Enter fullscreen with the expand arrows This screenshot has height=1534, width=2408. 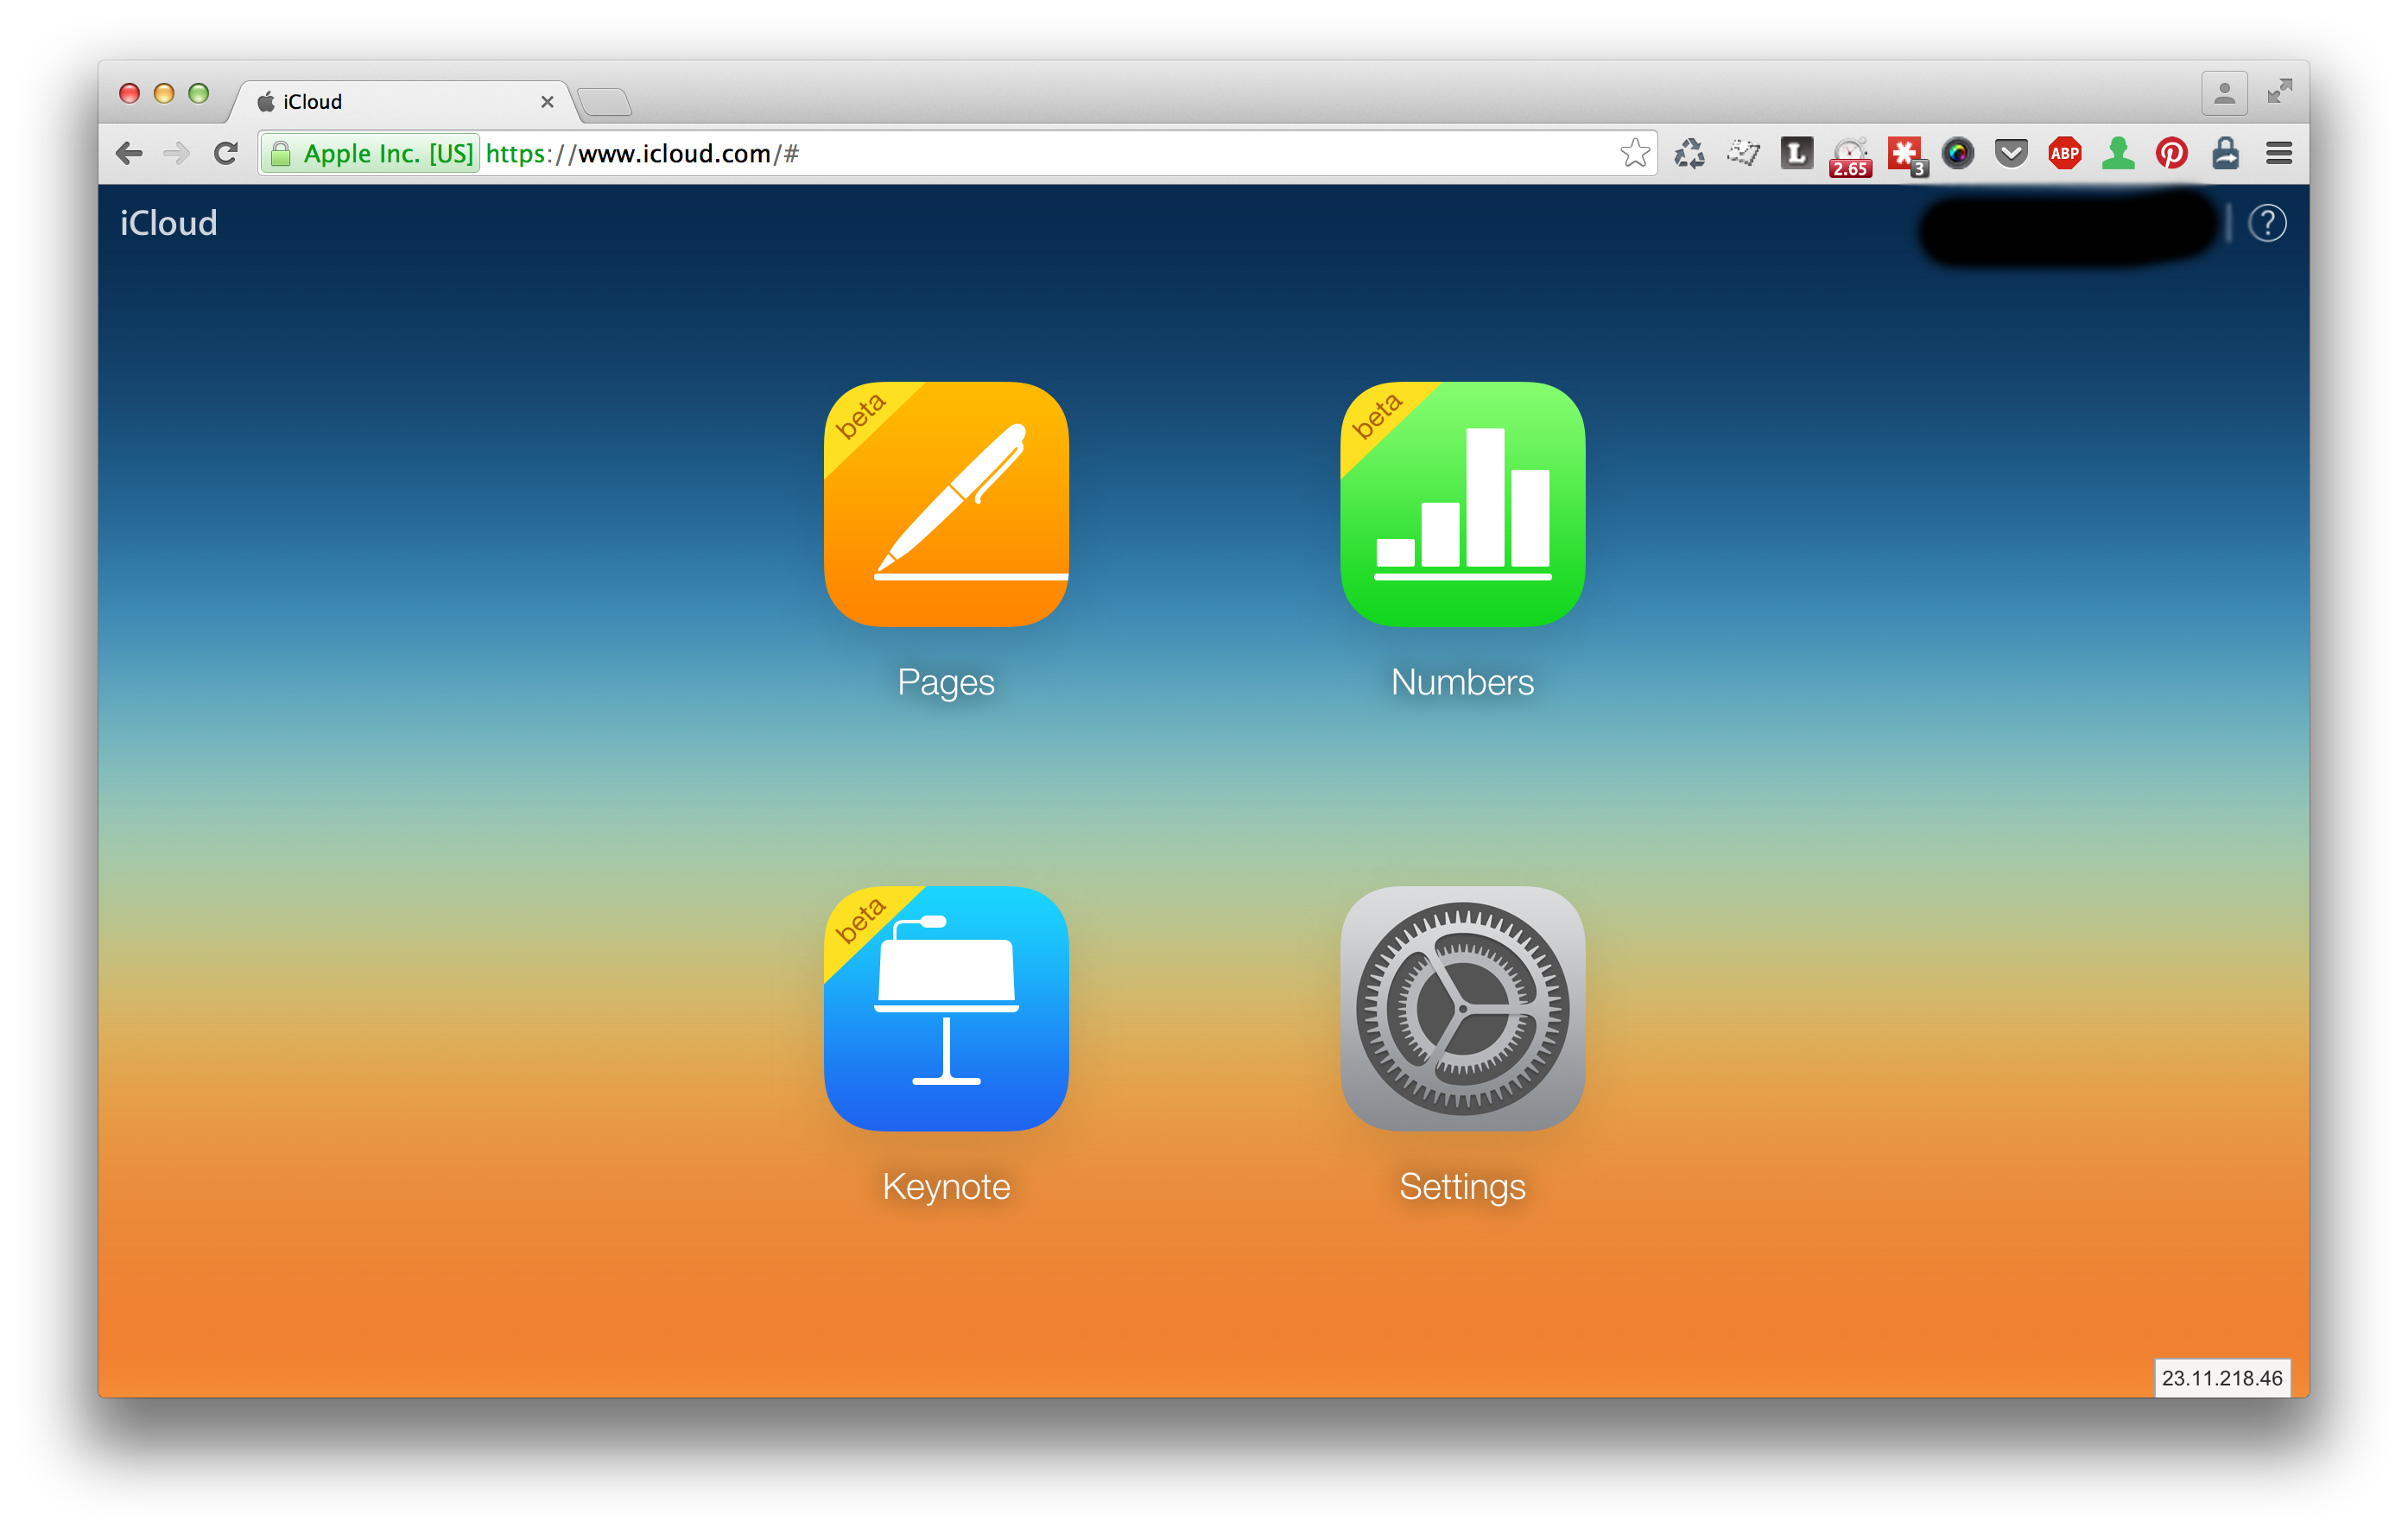tap(2279, 92)
